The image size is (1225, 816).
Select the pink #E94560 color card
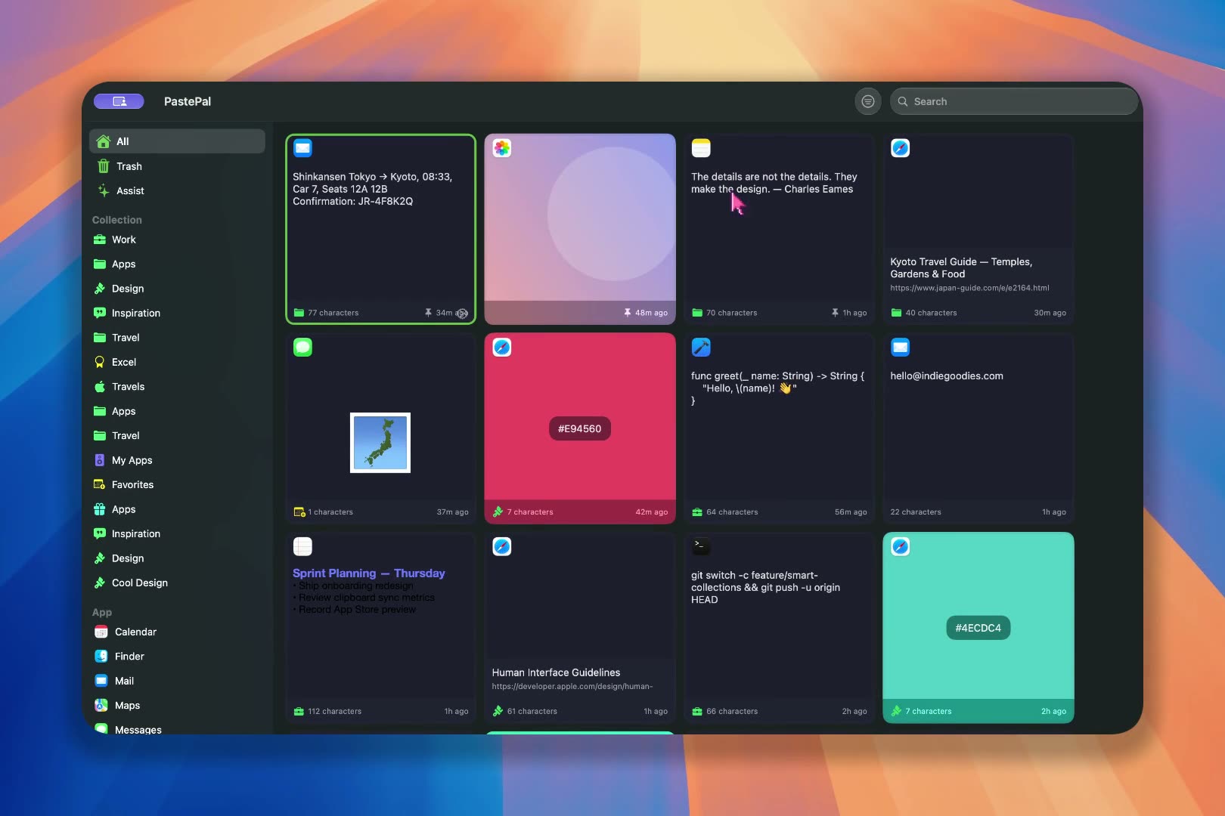click(580, 428)
